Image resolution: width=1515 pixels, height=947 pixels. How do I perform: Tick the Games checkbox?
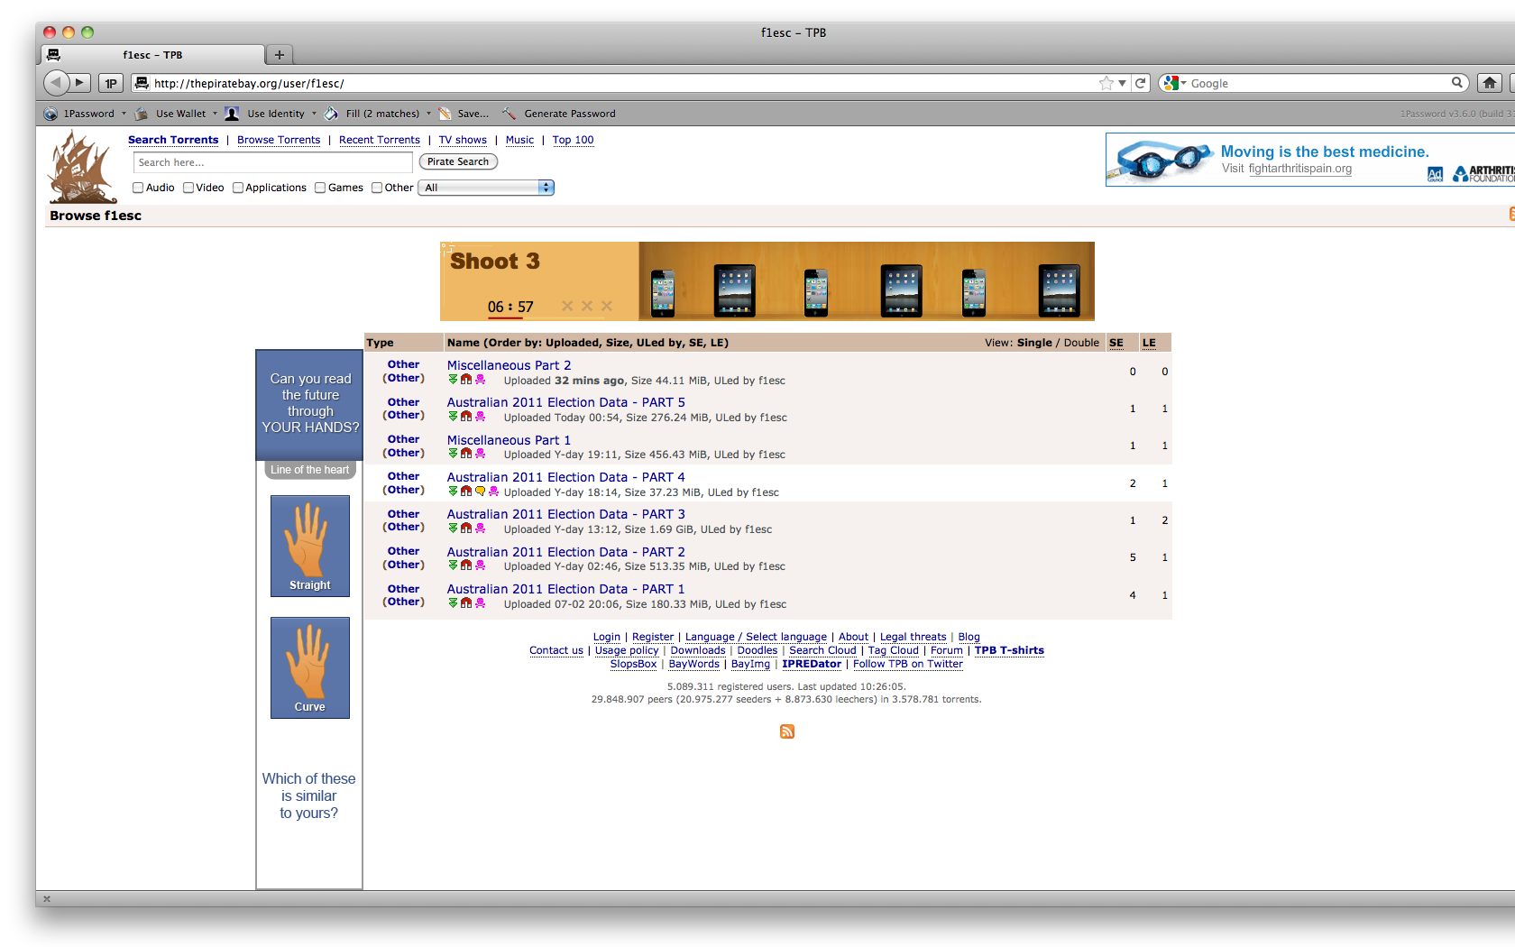click(x=320, y=188)
